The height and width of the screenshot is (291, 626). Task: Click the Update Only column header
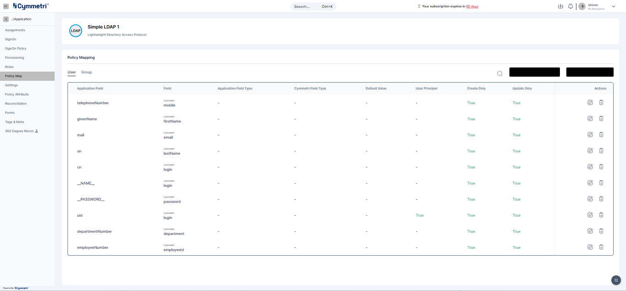[x=522, y=88]
